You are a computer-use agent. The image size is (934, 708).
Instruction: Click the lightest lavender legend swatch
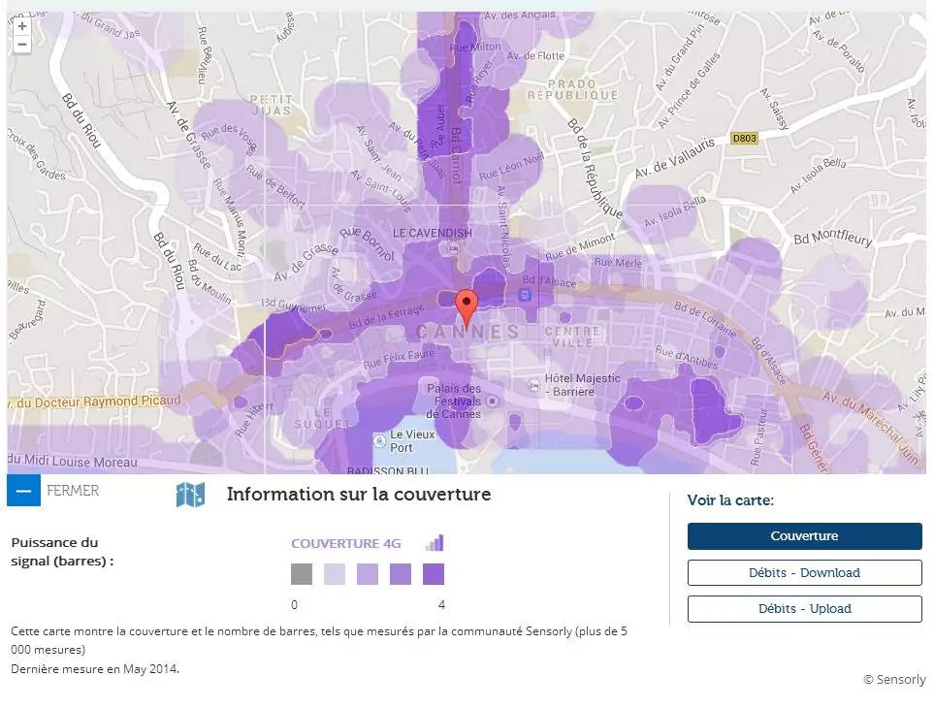point(335,574)
